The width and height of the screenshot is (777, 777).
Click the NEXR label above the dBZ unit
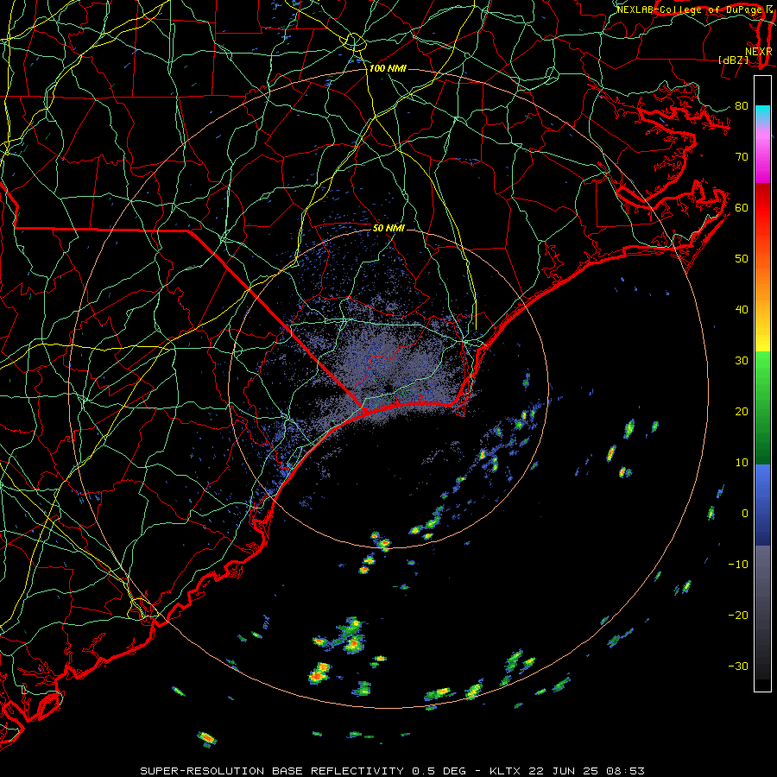(x=759, y=51)
